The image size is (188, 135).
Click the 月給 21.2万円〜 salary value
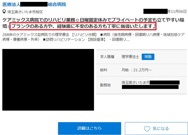137,70
